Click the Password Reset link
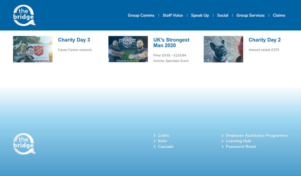301x176 pixels. click(x=241, y=147)
